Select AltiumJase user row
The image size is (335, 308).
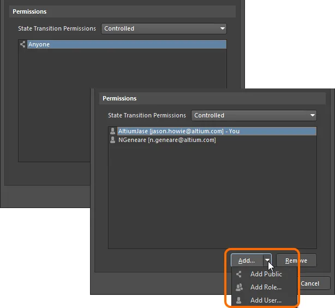click(x=217, y=131)
